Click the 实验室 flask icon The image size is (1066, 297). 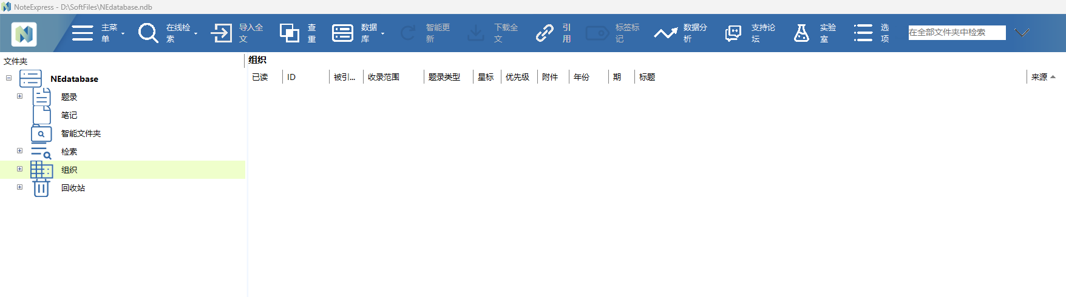[801, 33]
